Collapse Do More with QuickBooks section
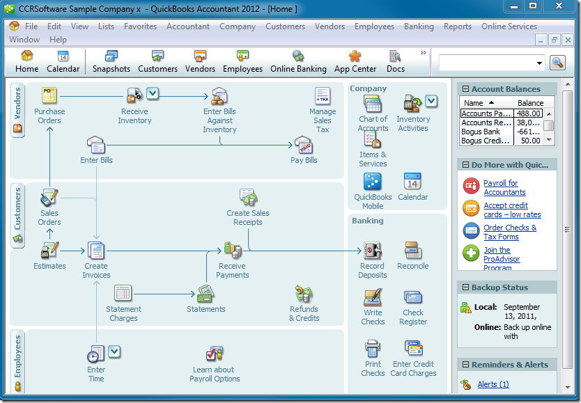581x403 pixels. pyautogui.click(x=466, y=165)
